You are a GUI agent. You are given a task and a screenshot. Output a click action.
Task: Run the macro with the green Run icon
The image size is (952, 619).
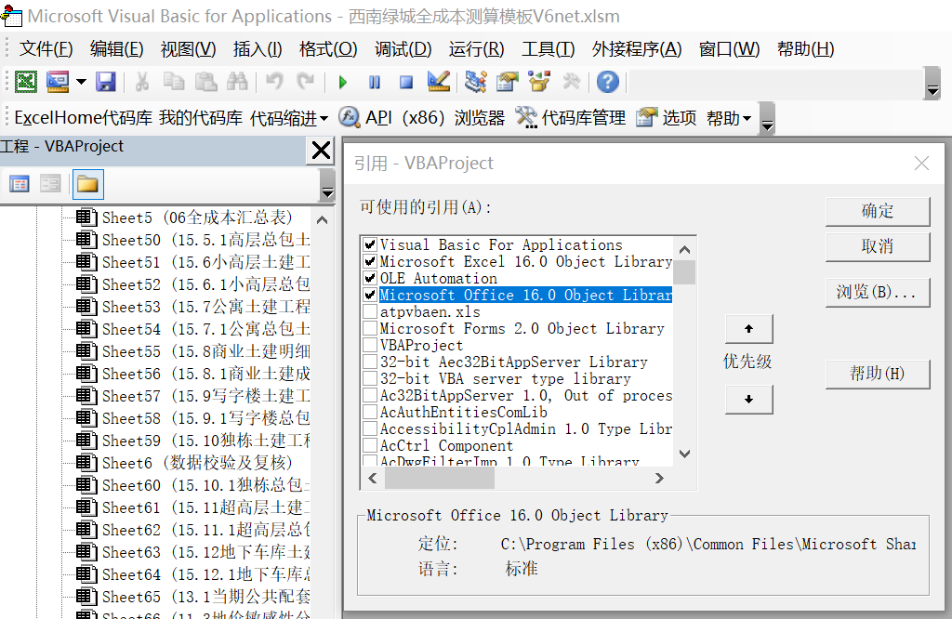[x=341, y=82]
